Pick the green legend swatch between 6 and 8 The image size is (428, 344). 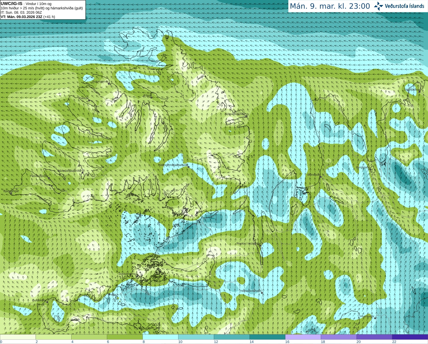(125, 337)
